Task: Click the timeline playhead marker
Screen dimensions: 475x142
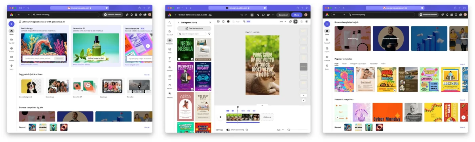Action: 238,107
